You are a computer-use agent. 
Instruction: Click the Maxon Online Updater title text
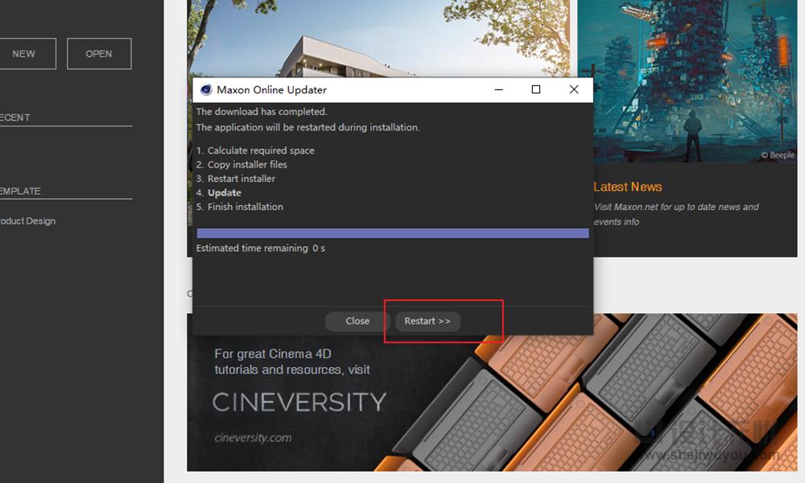click(271, 90)
